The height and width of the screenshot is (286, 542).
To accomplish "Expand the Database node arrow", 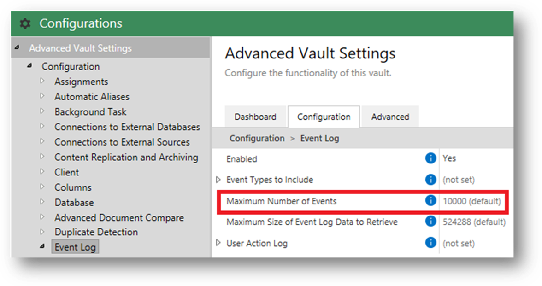I will pyautogui.click(x=42, y=202).
